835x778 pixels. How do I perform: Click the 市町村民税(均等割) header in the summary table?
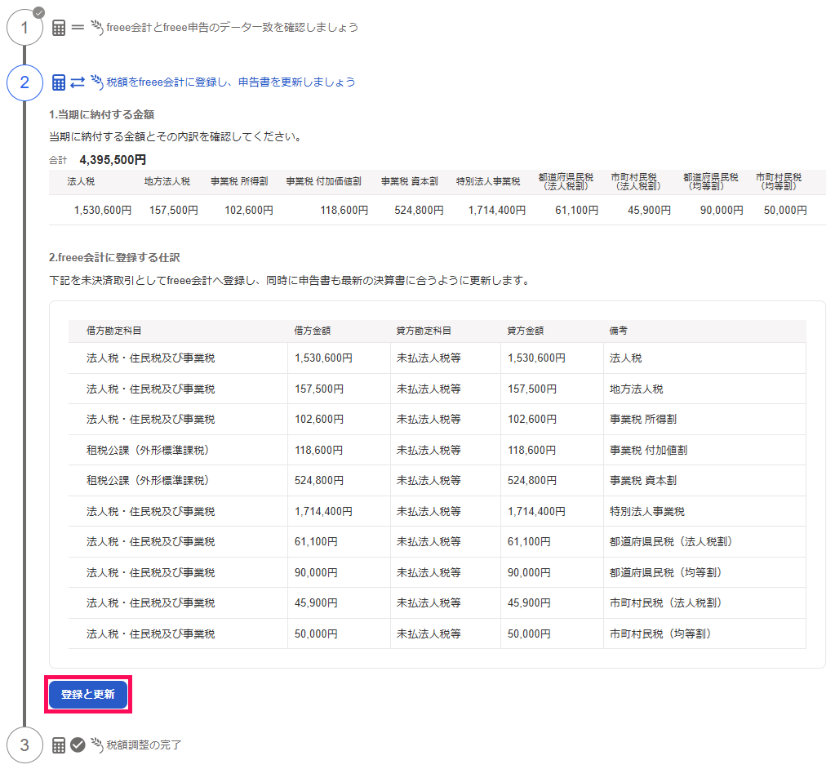click(779, 181)
